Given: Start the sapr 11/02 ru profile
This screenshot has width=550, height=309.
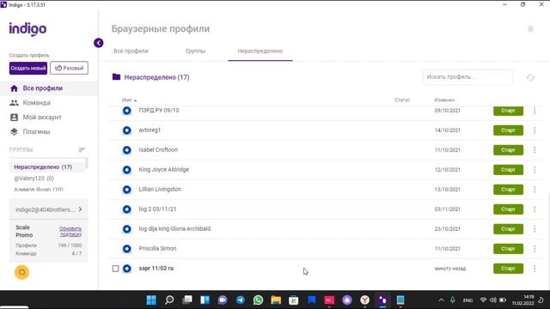Looking at the screenshot, I should [x=508, y=269].
